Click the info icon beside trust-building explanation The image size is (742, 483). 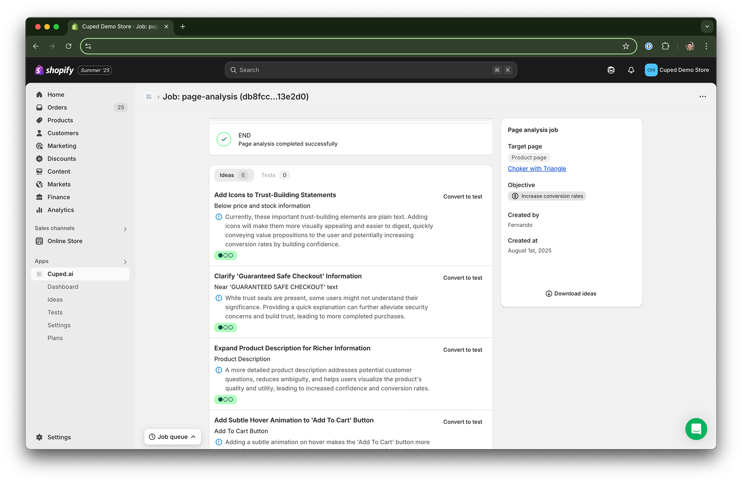pos(219,217)
